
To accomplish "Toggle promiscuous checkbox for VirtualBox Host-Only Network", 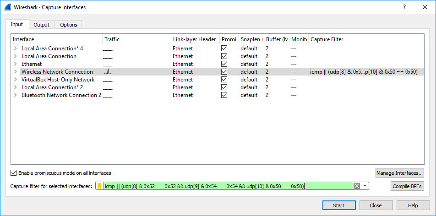I will tap(224, 80).
